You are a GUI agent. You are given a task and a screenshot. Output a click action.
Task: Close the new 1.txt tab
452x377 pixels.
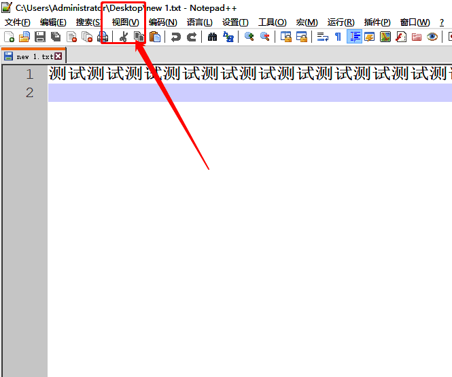[x=58, y=56]
